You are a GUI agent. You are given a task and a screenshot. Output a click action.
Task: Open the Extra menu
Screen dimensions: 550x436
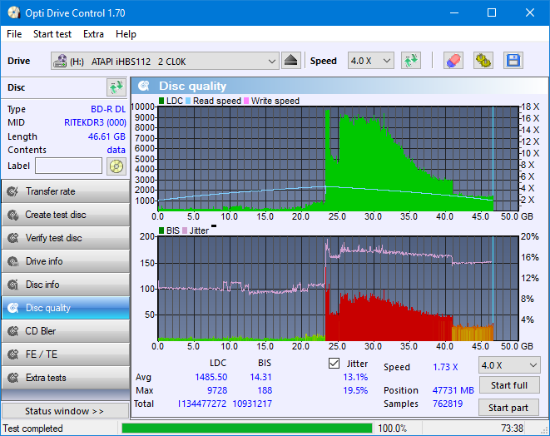pos(93,34)
